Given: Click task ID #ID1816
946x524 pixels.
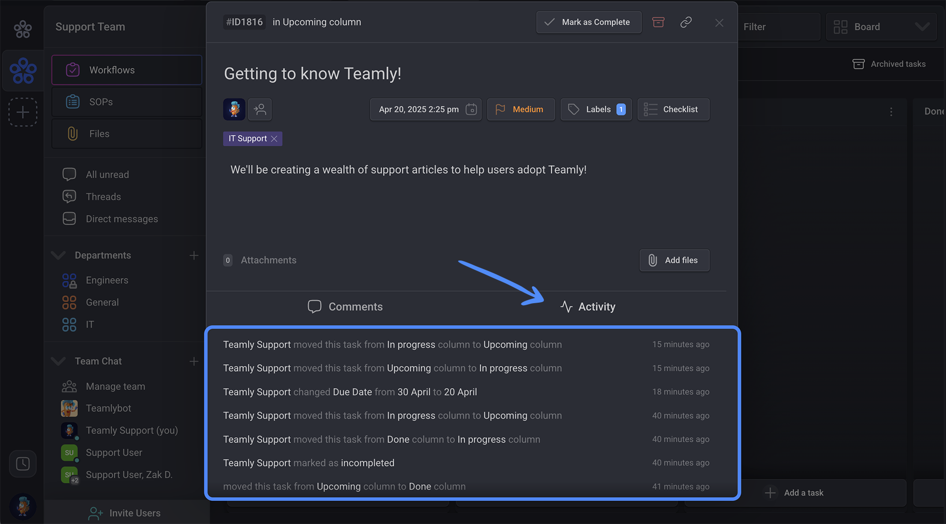Looking at the screenshot, I should click(x=244, y=22).
